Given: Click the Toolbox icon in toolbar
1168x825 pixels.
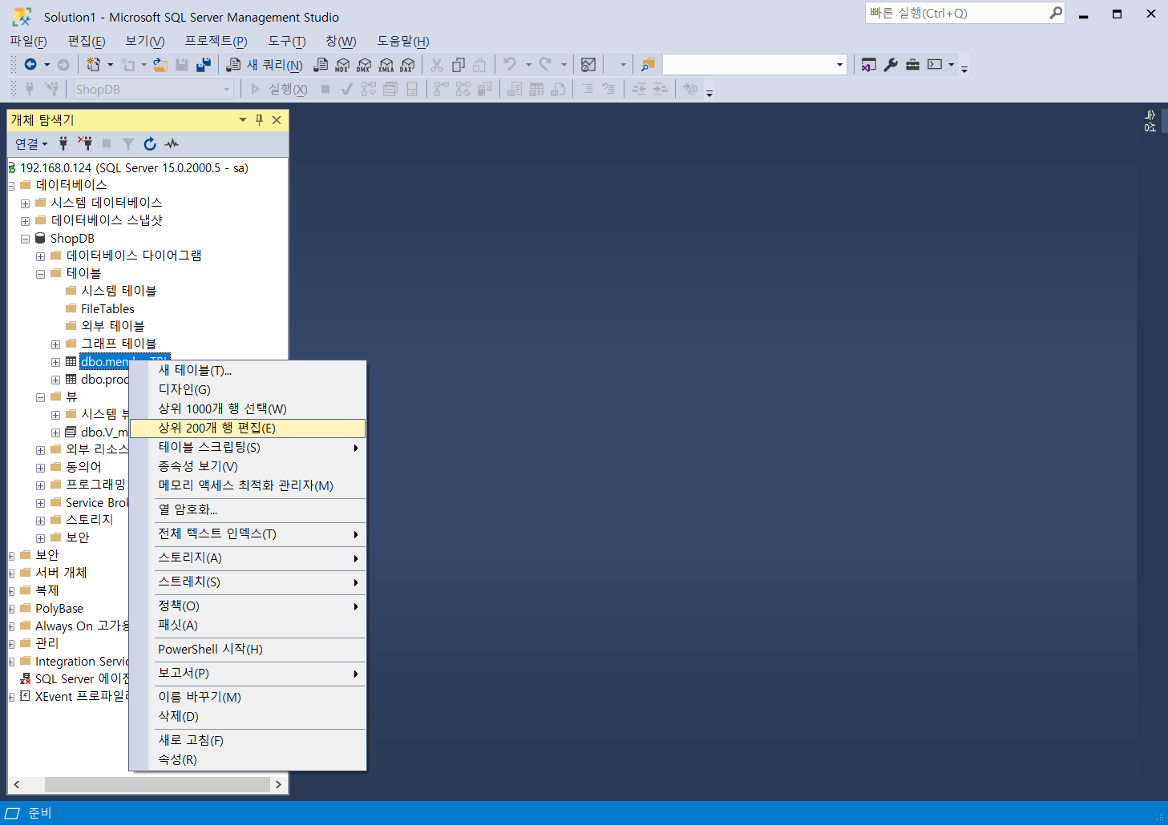Looking at the screenshot, I should (912, 65).
